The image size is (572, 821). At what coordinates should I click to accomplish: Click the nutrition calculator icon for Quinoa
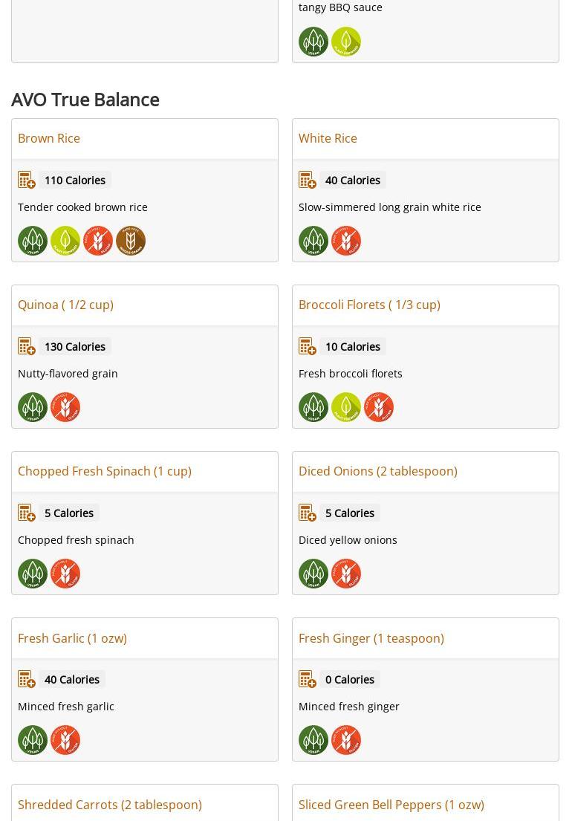click(x=27, y=347)
